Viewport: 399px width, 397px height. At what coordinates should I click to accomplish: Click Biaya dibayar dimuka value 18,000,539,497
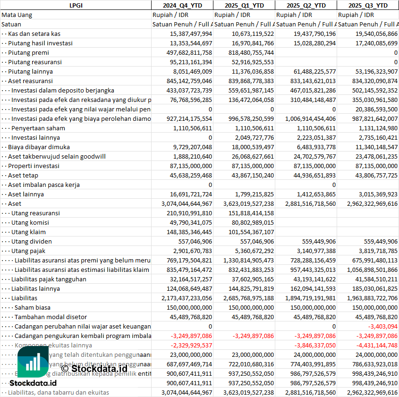(x=253, y=147)
